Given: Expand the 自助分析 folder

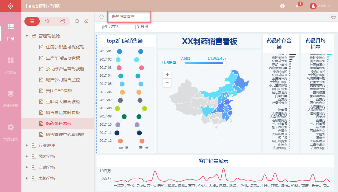Looking at the screenshot, I should 27,167.
